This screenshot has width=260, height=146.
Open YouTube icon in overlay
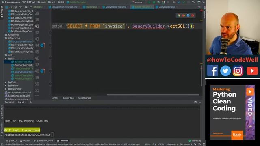pos(252,71)
